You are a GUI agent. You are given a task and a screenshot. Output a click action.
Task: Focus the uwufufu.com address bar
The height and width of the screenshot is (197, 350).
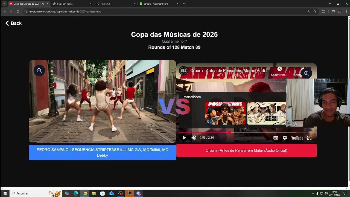[164, 11]
